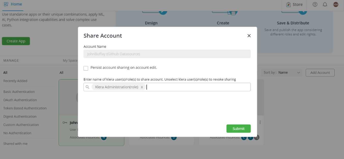Open the Store shopping bag icon
344x159 pixels.
pyautogui.click(x=288, y=5)
